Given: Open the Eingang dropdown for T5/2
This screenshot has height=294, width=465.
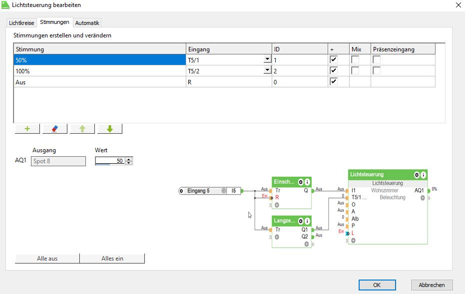Looking at the screenshot, I should click(x=267, y=70).
